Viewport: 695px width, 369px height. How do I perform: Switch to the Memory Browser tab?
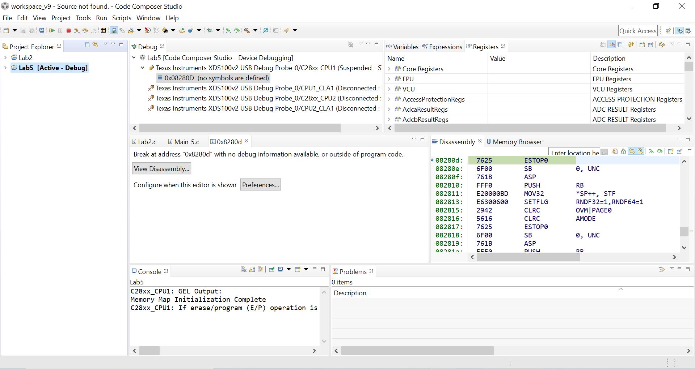pos(517,142)
